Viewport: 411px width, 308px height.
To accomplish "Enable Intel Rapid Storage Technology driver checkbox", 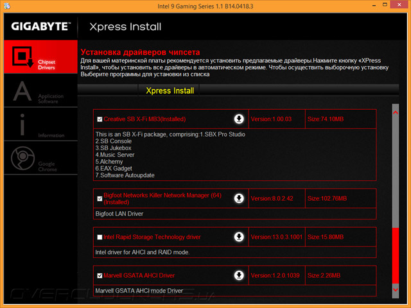I will (x=100, y=237).
